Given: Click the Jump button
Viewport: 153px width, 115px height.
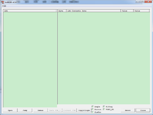Looking at the screenshot, I should pyautogui.click(x=25, y=110).
